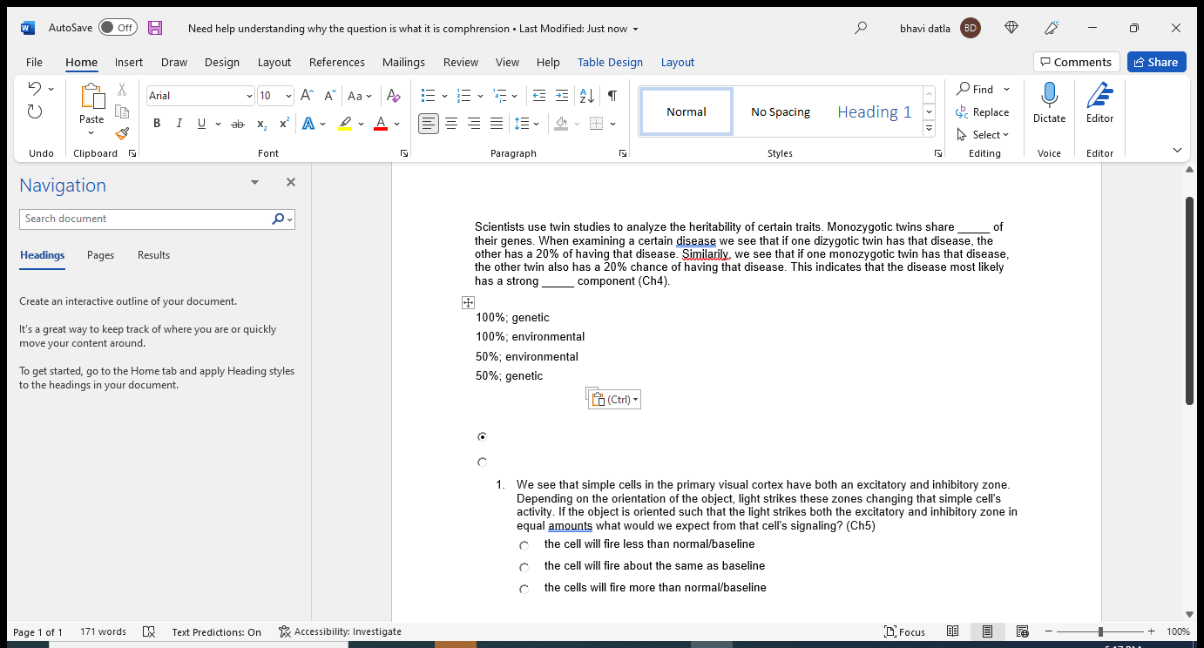Open the Arial font name dropdown
This screenshot has width=1204, height=648.
point(249,95)
